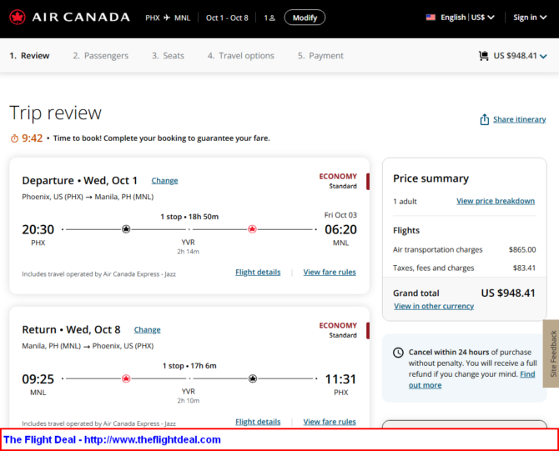
Task: Click the red maple leaf marker on departure flight line
Action: [252, 229]
